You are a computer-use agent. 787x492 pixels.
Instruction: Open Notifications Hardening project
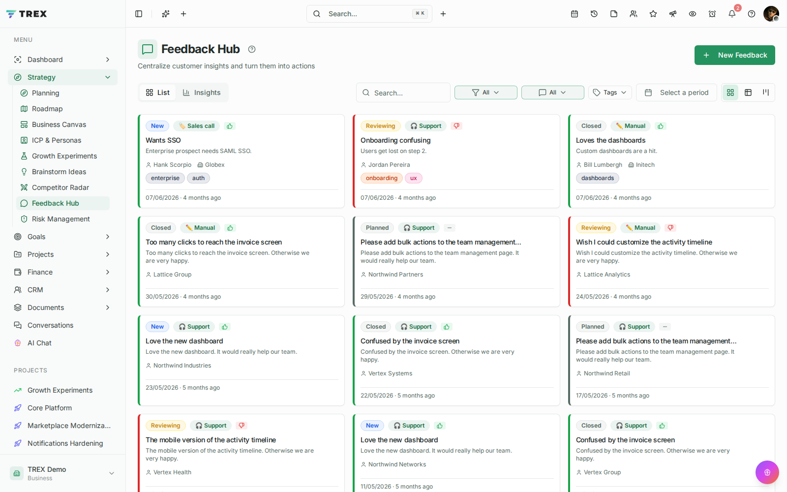[62, 443]
